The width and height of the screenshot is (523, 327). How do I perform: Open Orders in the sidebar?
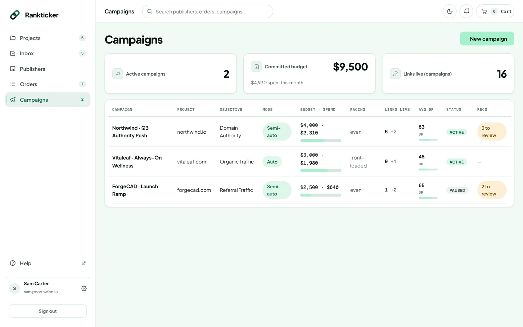pyautogui.click(x=48, y=84)
